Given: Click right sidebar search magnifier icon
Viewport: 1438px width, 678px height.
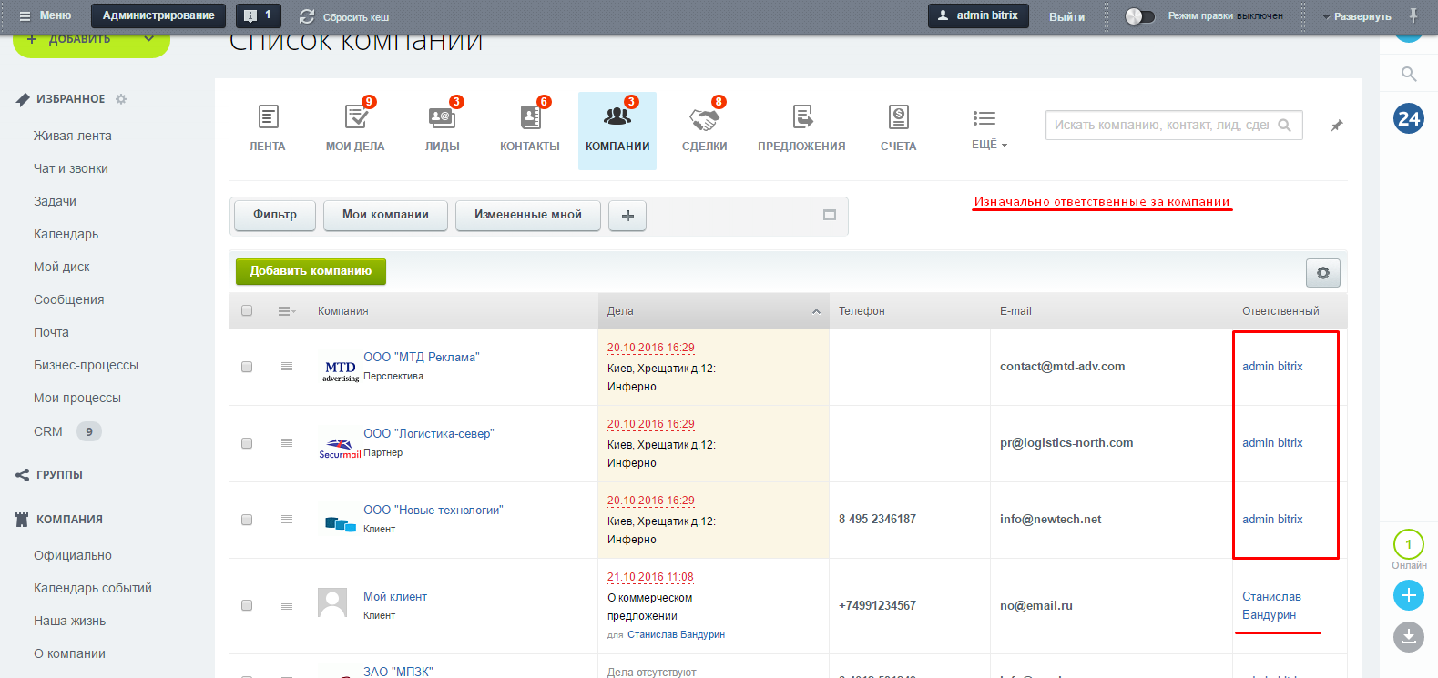Looking at the screenshot, I should pos(1409,74).
